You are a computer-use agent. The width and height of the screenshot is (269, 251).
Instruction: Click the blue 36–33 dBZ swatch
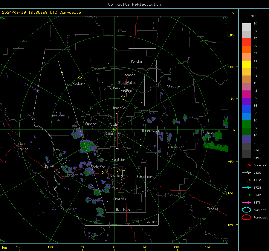click(246, 109)
